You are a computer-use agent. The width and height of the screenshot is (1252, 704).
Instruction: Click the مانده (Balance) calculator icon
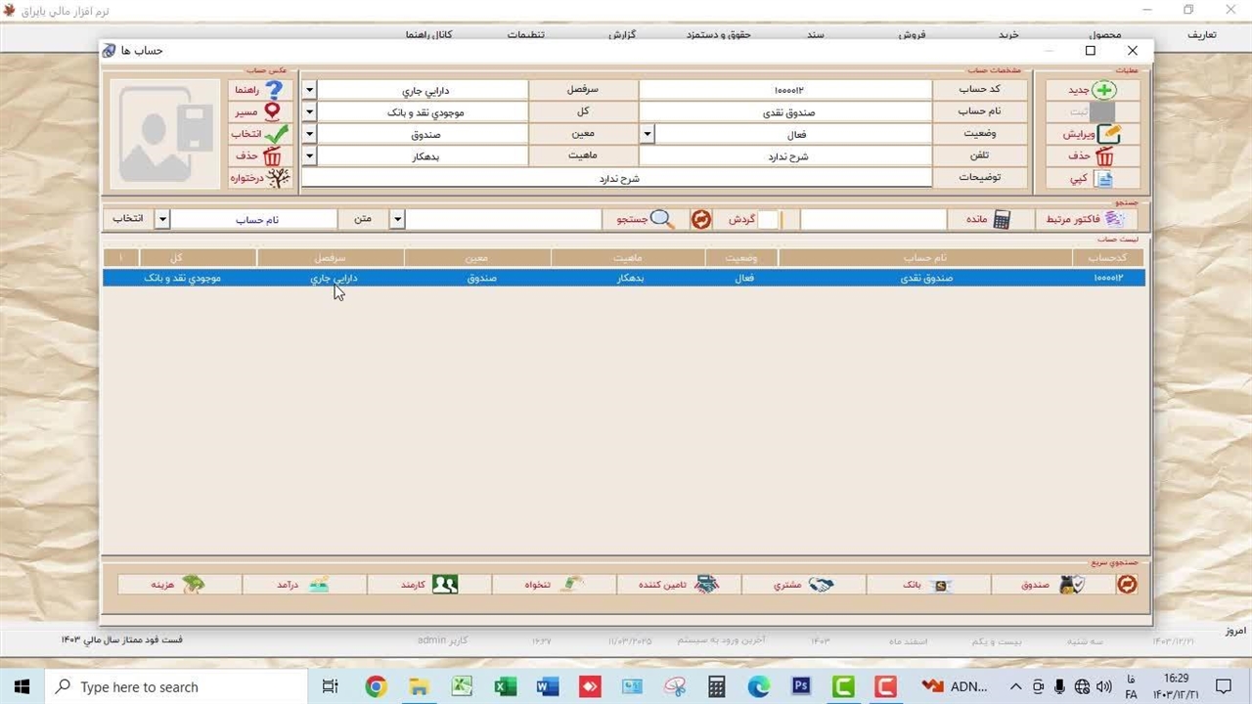[x=1001, y=219]
